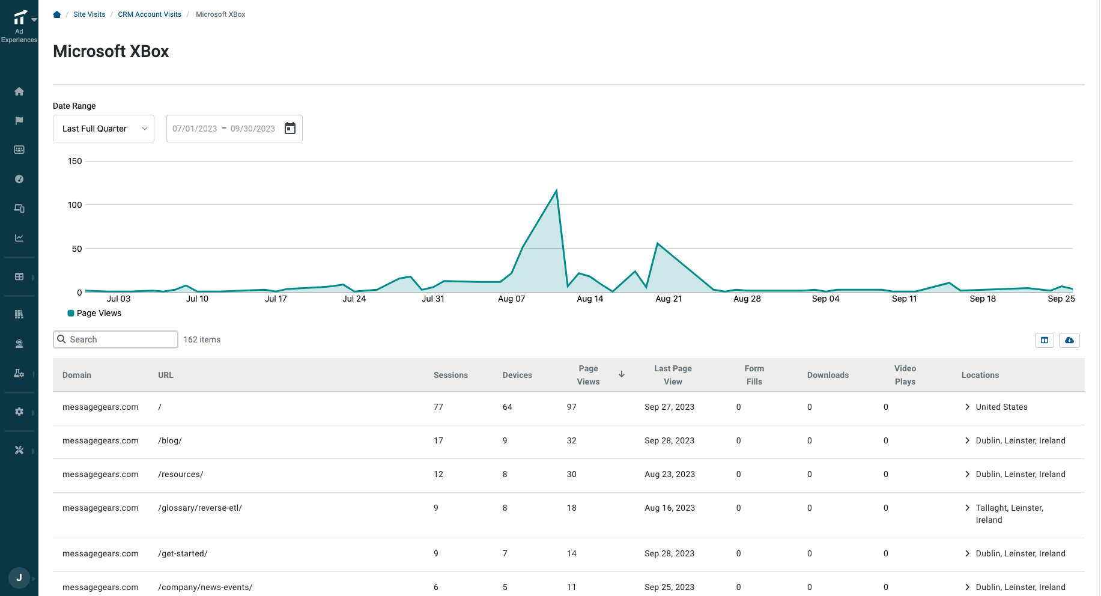
Task: Click the /glossary/reverse-etl/ URL cell
Action: 200,508
